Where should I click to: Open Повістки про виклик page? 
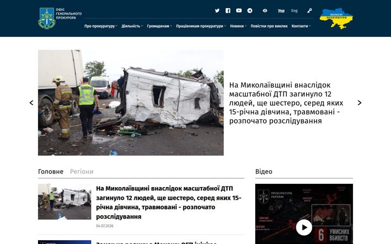point(269,26)
